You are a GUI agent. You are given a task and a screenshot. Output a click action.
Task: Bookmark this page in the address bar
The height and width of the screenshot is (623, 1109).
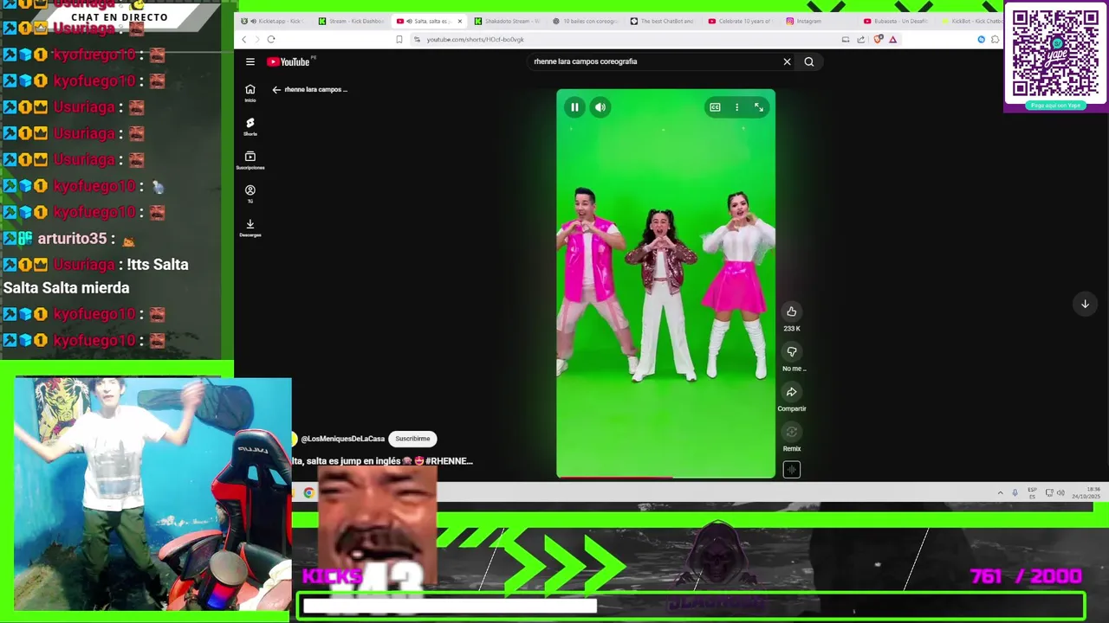(399, 39)
